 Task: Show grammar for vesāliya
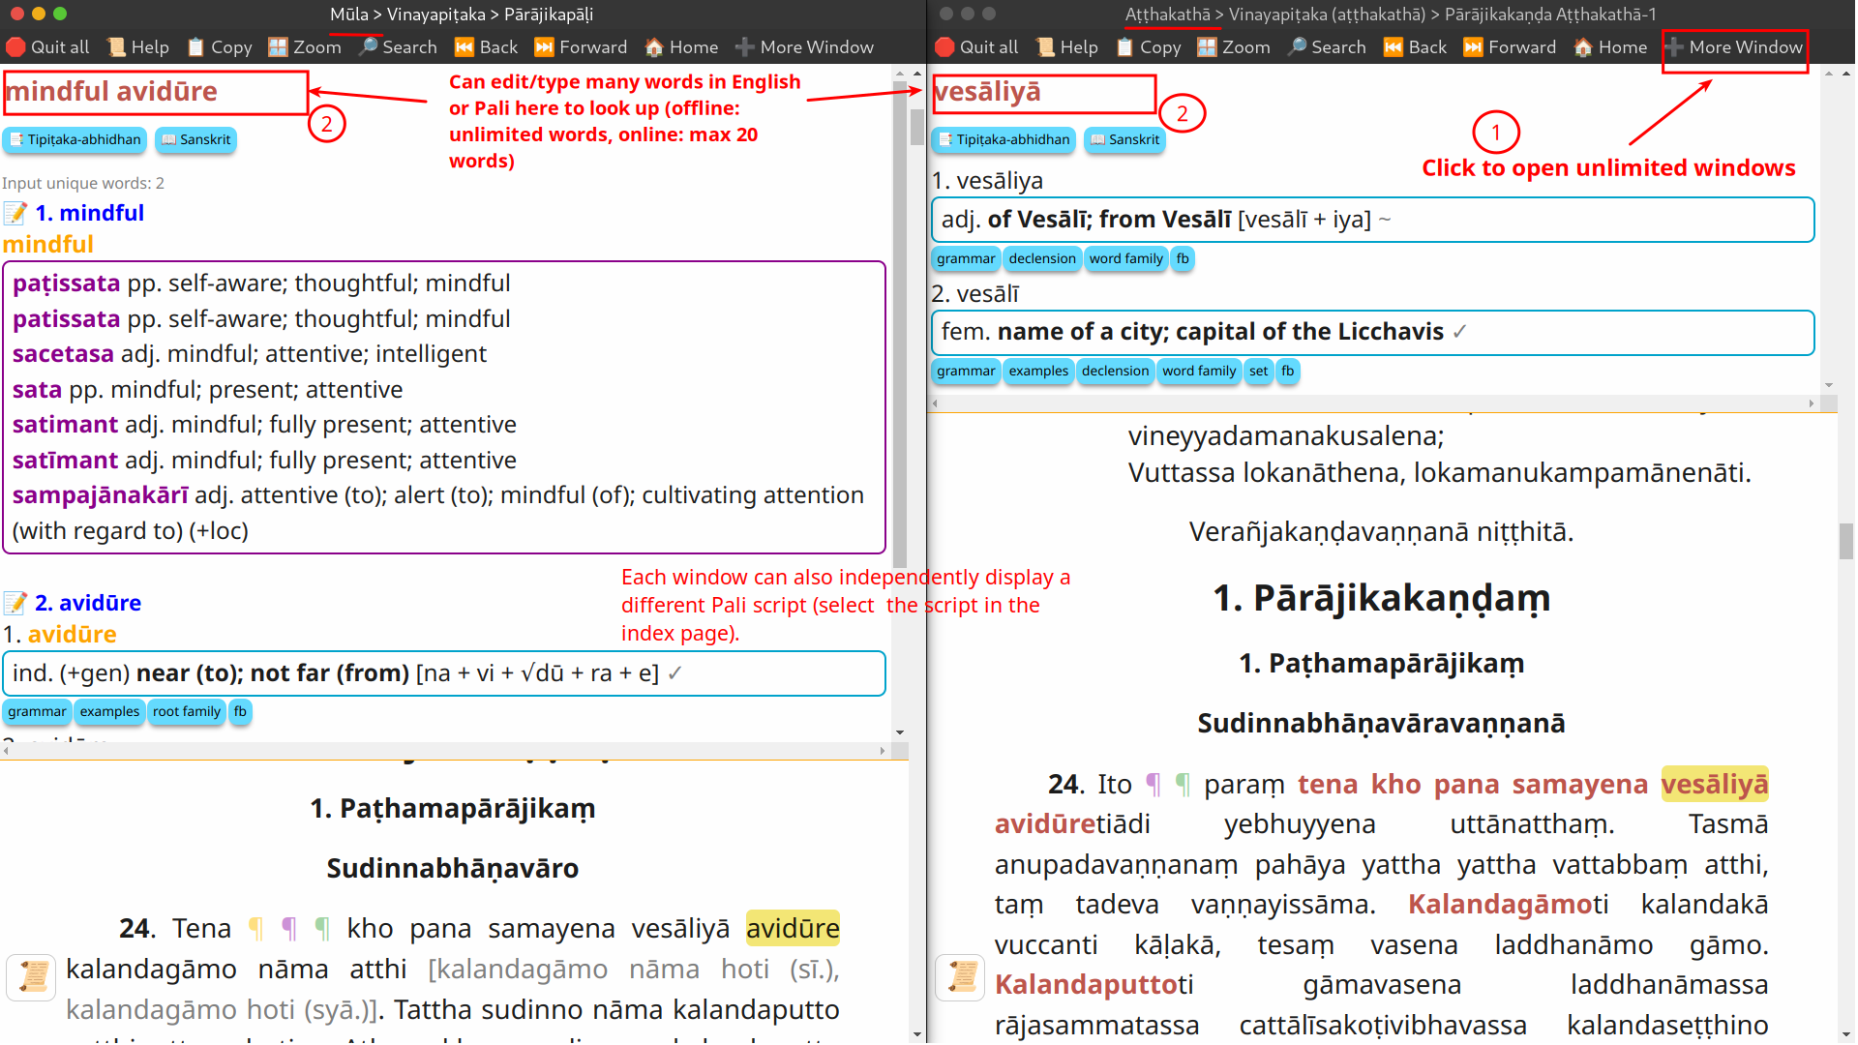(966, 258)
